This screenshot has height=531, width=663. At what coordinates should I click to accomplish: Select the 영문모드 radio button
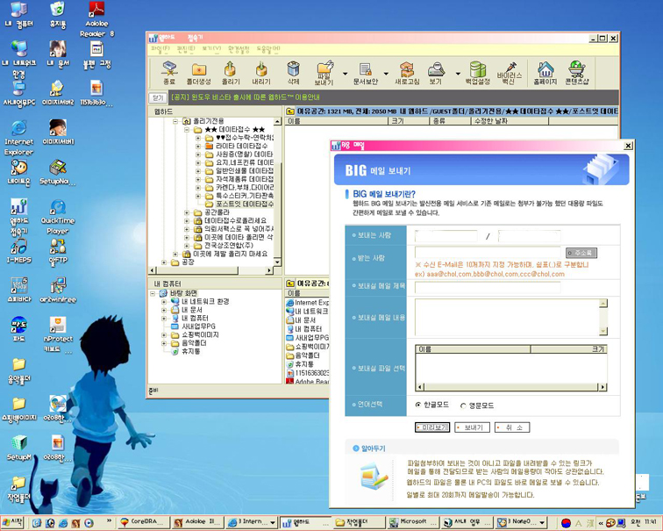(x=463, y=405)
